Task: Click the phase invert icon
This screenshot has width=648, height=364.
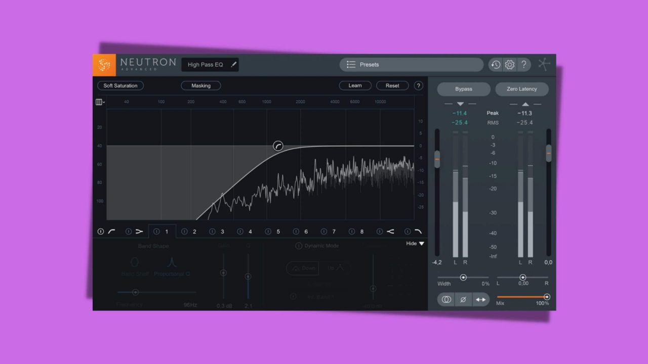Action: [x=463, y=299]
